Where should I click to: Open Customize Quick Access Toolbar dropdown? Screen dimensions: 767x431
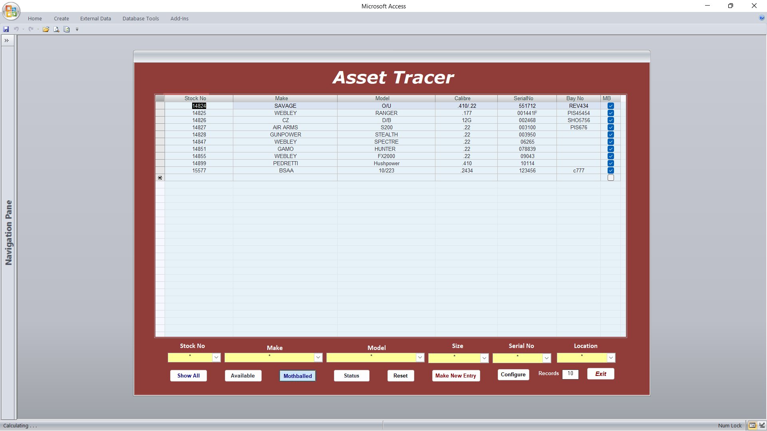click(77, 29)
